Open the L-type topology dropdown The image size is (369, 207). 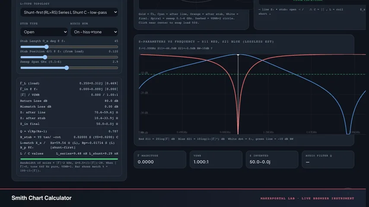pyautogui.click(x=69, y=12)
